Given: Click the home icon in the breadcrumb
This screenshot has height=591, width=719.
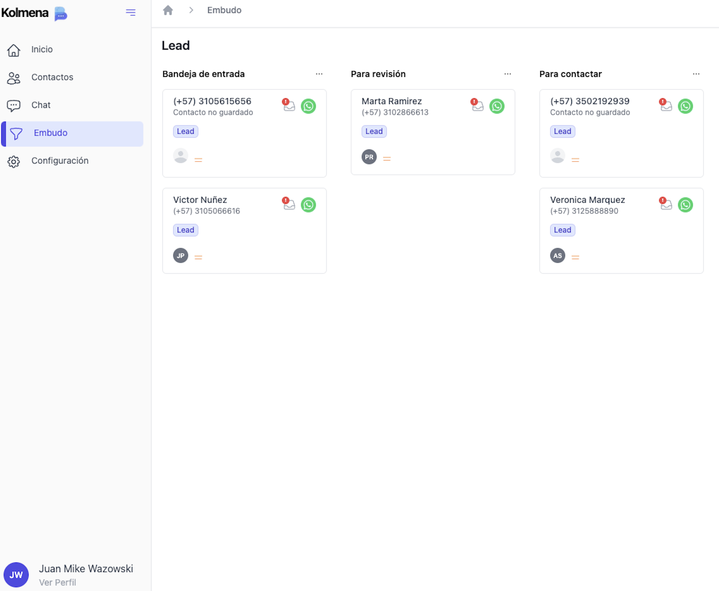Looking at the screenshot, I should (x=168, y=10).
